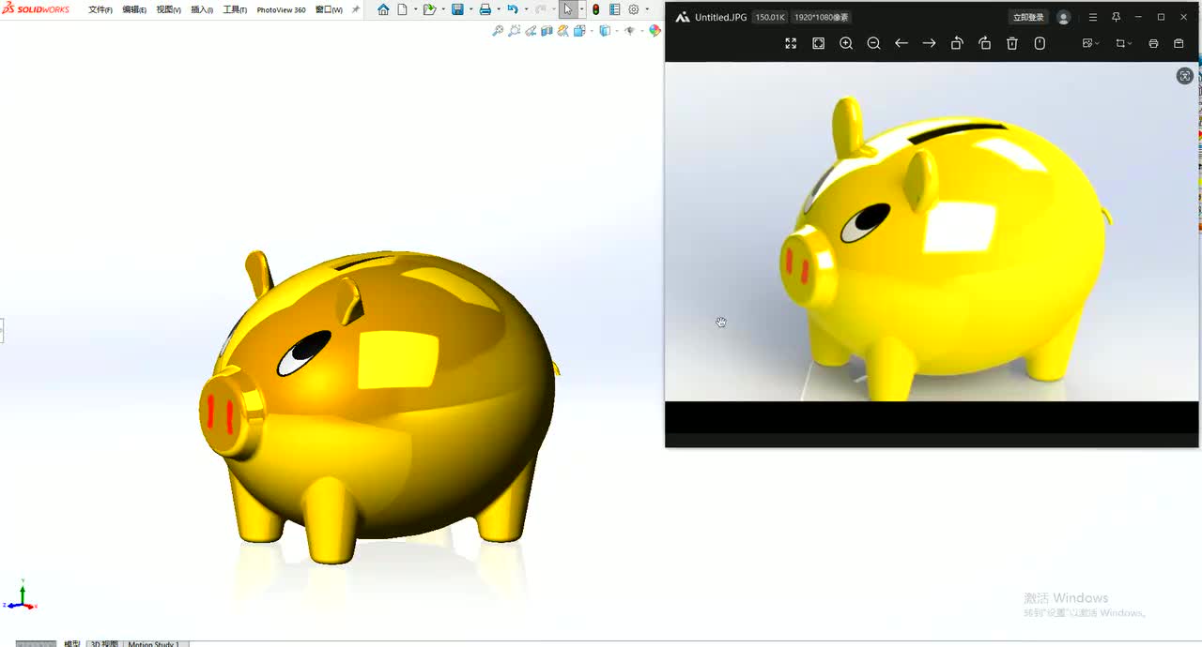Rotate image clockwise in viewer
This screenshot has width=1202, height=647.
tap(984, 43)
